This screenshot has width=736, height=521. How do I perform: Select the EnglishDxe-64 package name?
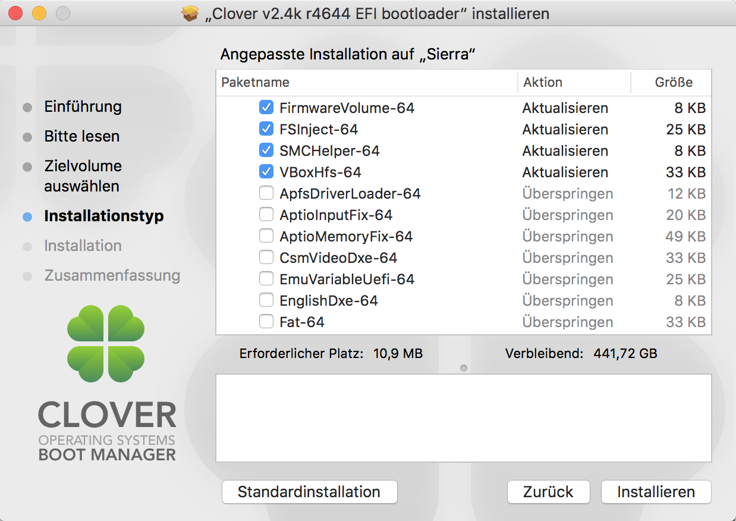coord(329,300)
